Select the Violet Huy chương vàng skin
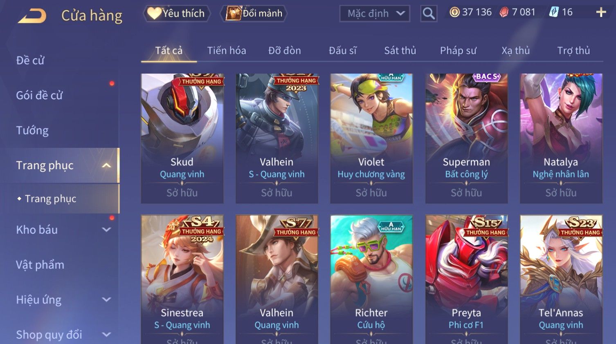This screenshot has width=616, height=344. 371,138
